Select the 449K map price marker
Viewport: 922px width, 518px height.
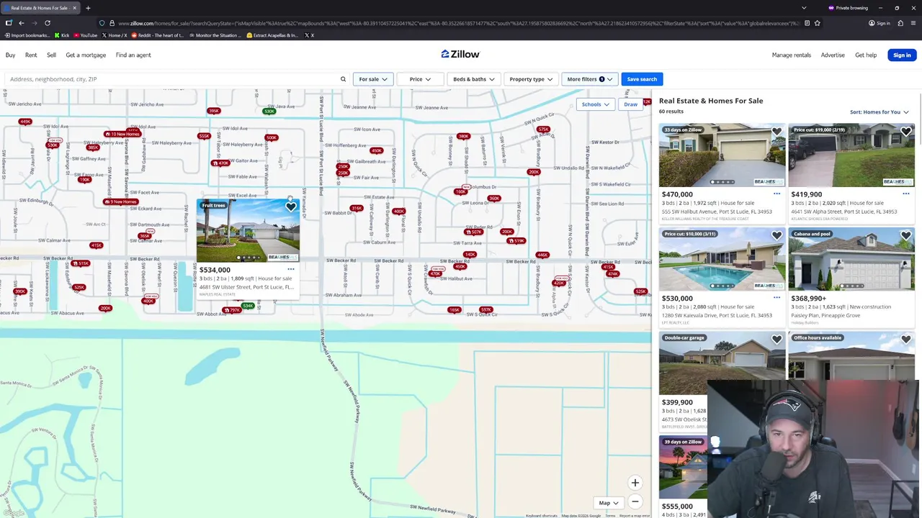25,122
